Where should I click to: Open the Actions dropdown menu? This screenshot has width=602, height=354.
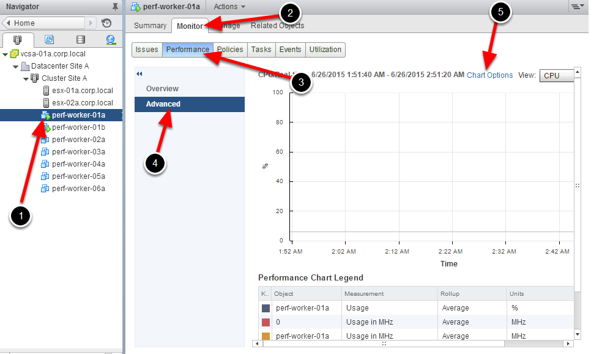pyautogui.click(x=229, y=7)
